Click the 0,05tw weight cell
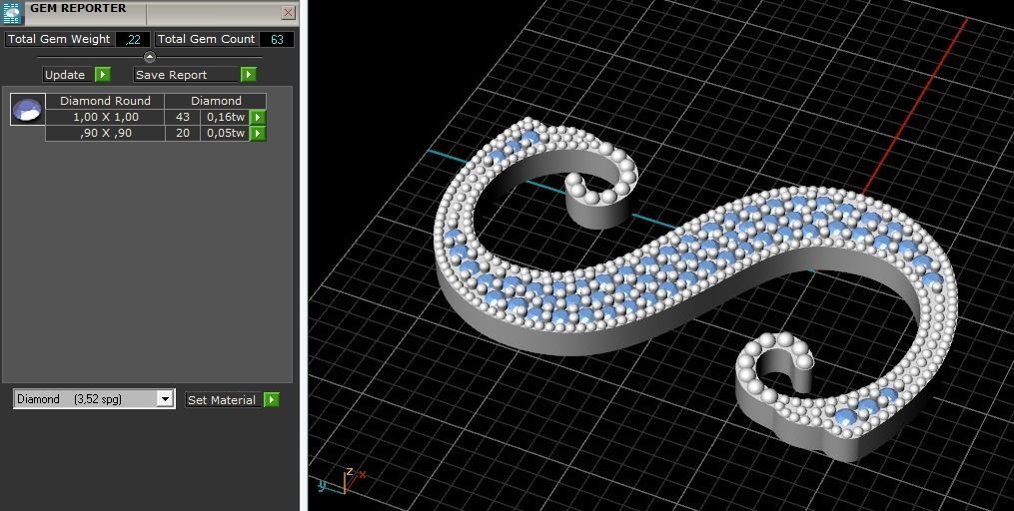 pyautogui.click(x=225, y=133)
